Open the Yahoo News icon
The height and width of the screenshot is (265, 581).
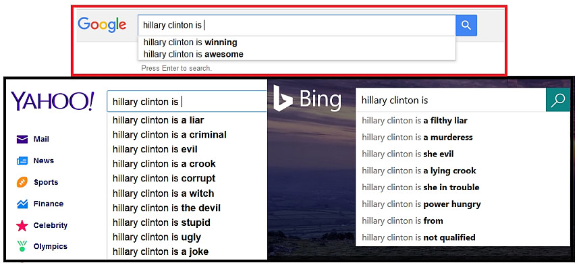pyautogui.click(x=22, y=160)
